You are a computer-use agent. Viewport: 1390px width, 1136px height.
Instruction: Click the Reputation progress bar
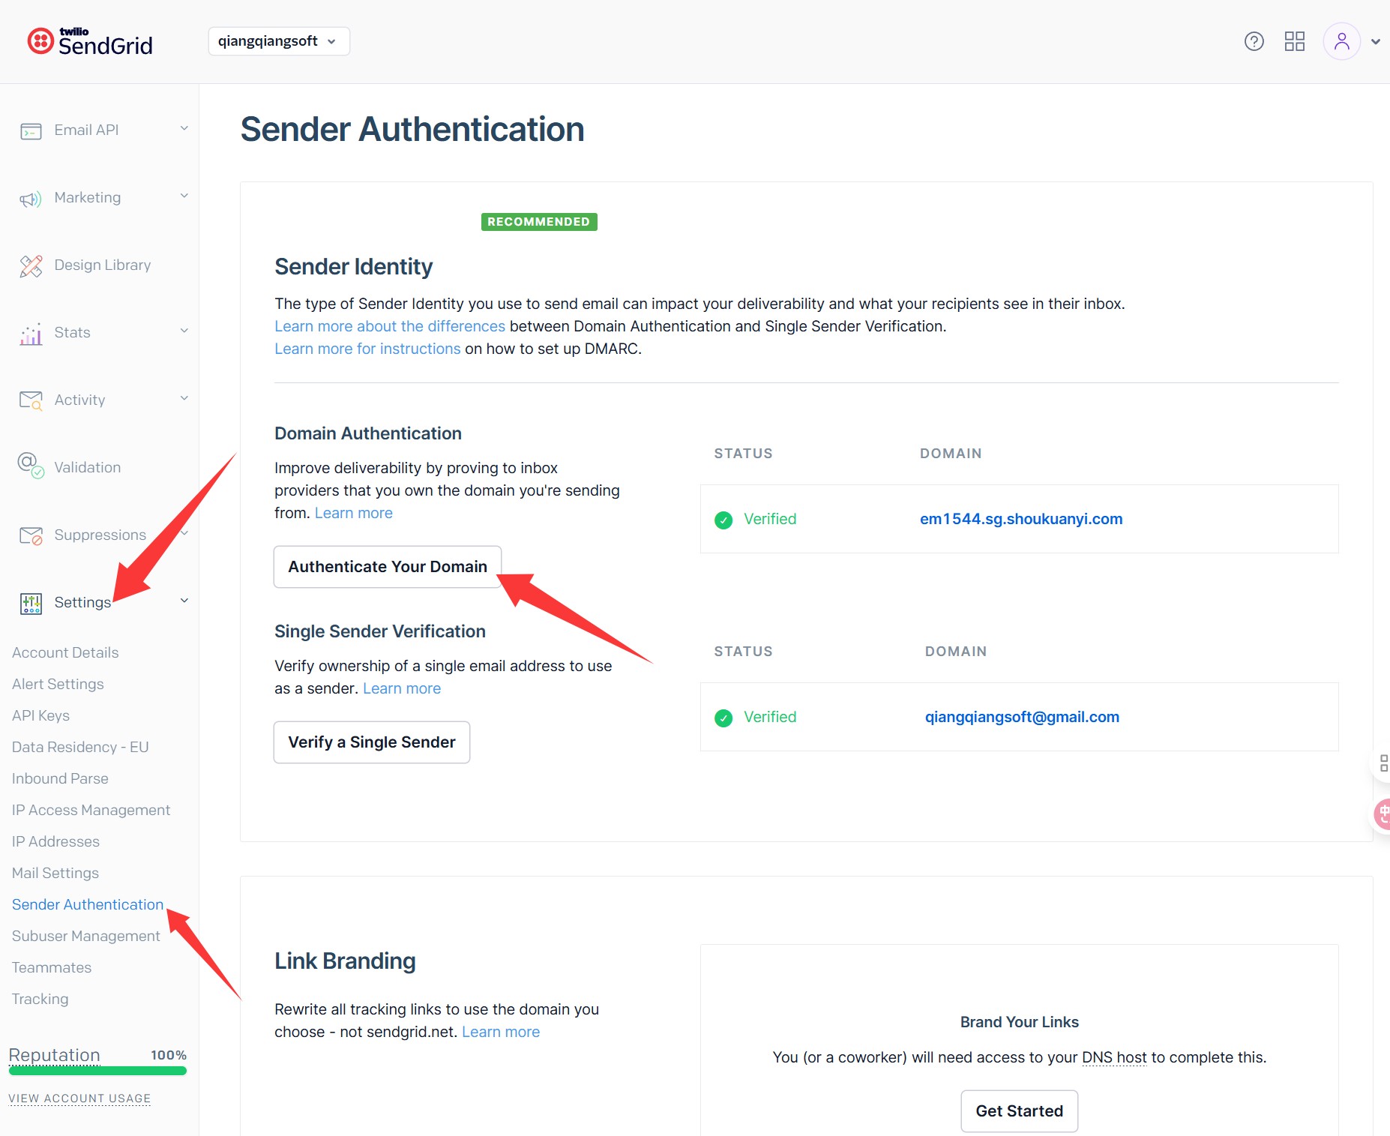[97, 1071]
